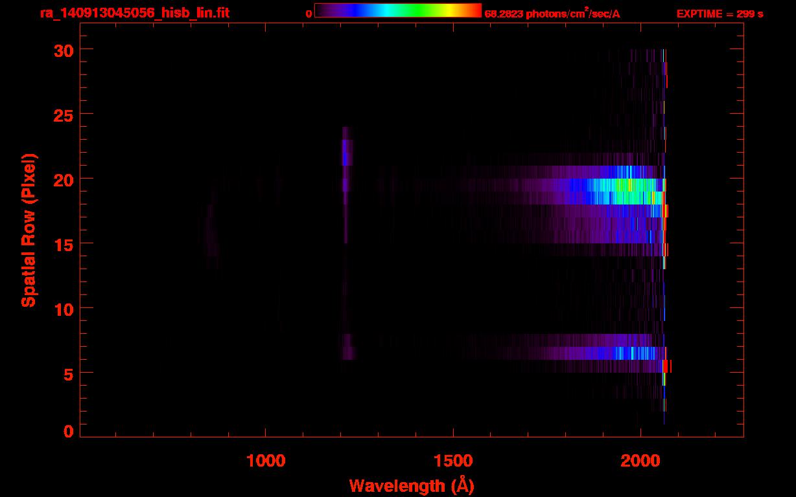Click the spatial row tick label 20
Viewport: 796px width, 497px height.
[64, 179]
